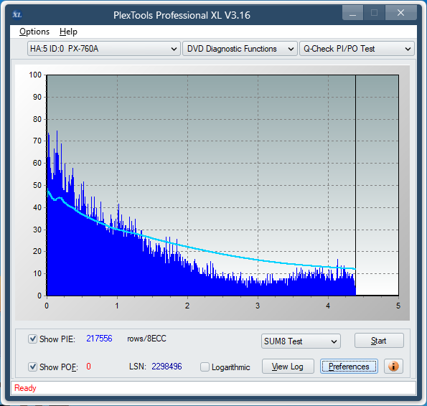This screenshot has width=427, height=406.
Task: Start the PI/PO test
Action: point(379,341)
